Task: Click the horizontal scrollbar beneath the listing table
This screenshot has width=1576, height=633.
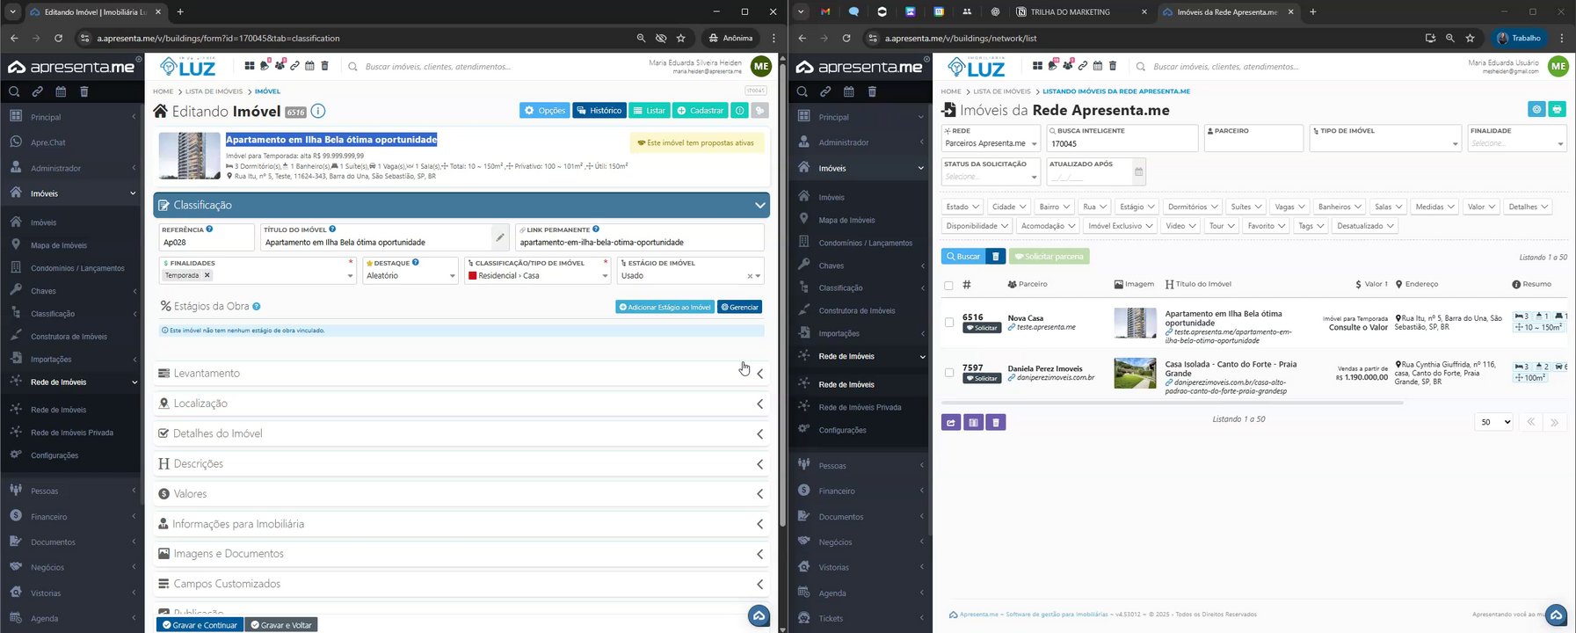Action: tap(1172, 403)
